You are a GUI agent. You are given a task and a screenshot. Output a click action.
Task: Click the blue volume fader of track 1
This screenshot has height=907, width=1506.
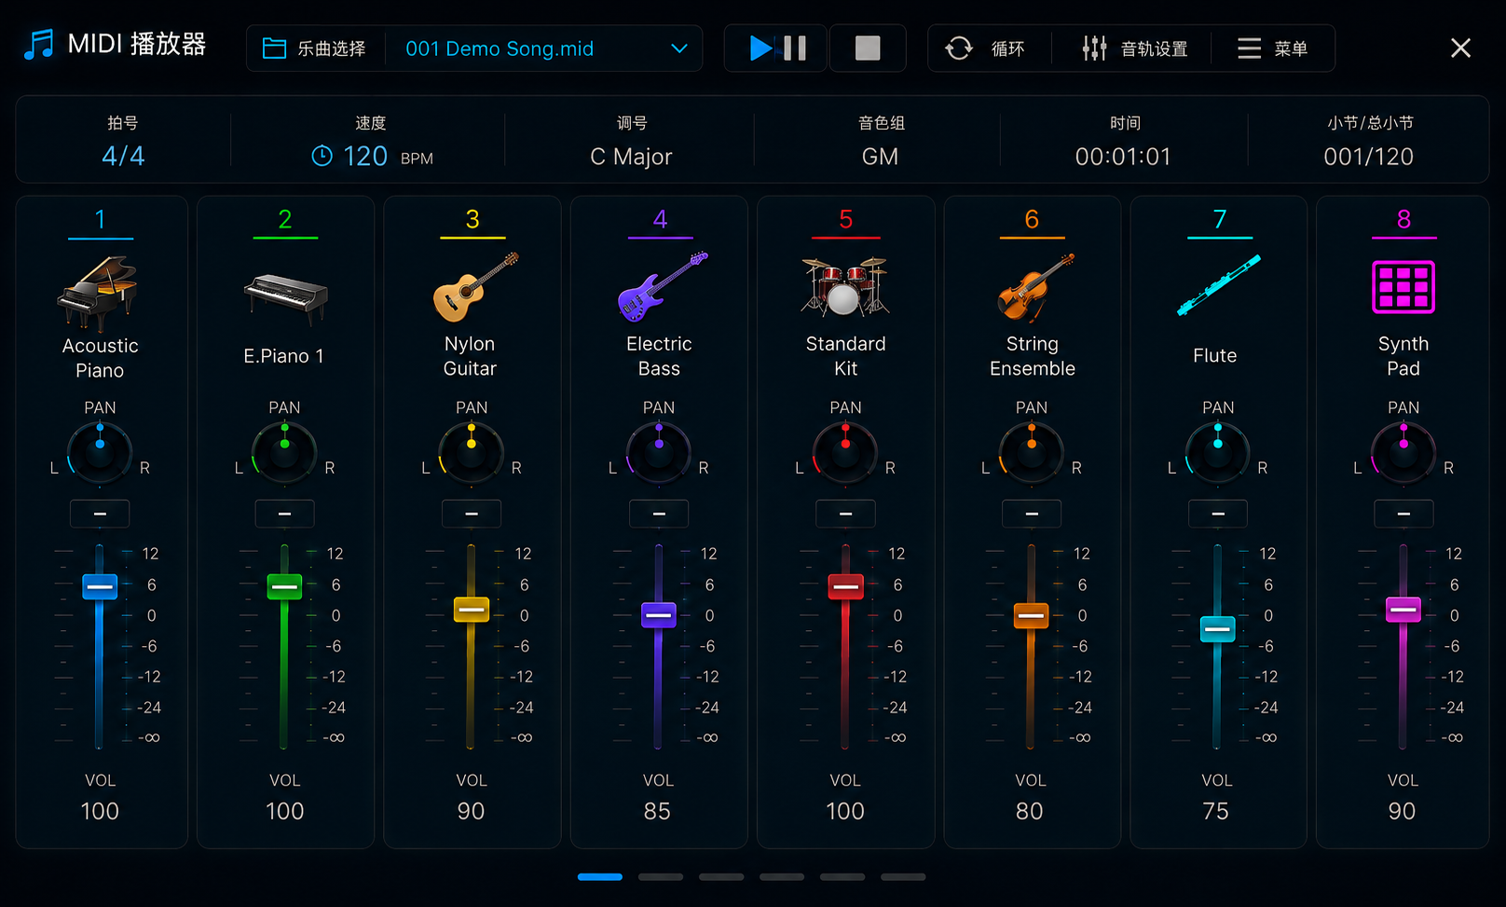click(x=100, y=586)
